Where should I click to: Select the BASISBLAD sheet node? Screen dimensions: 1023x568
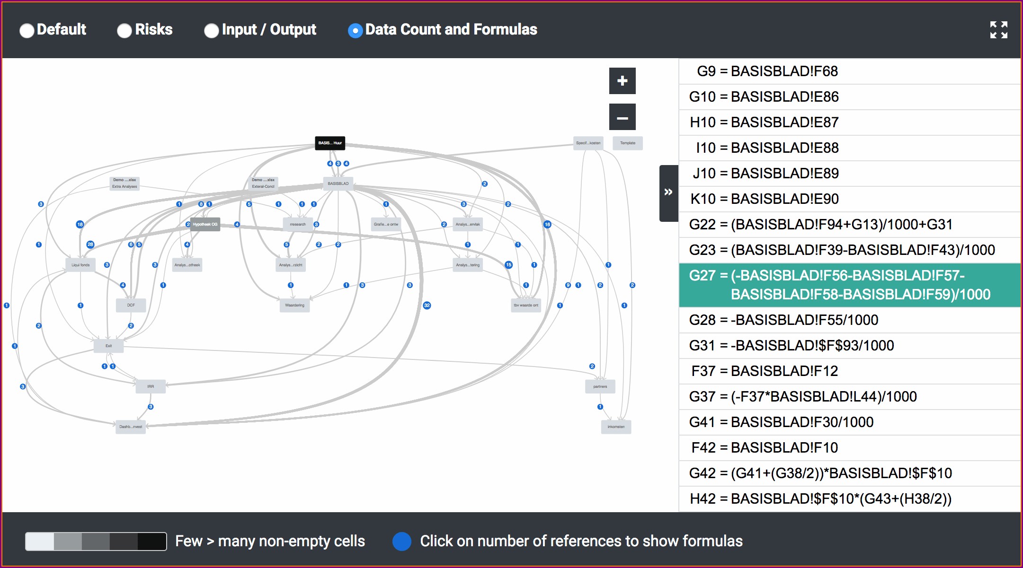click(338, 184)
